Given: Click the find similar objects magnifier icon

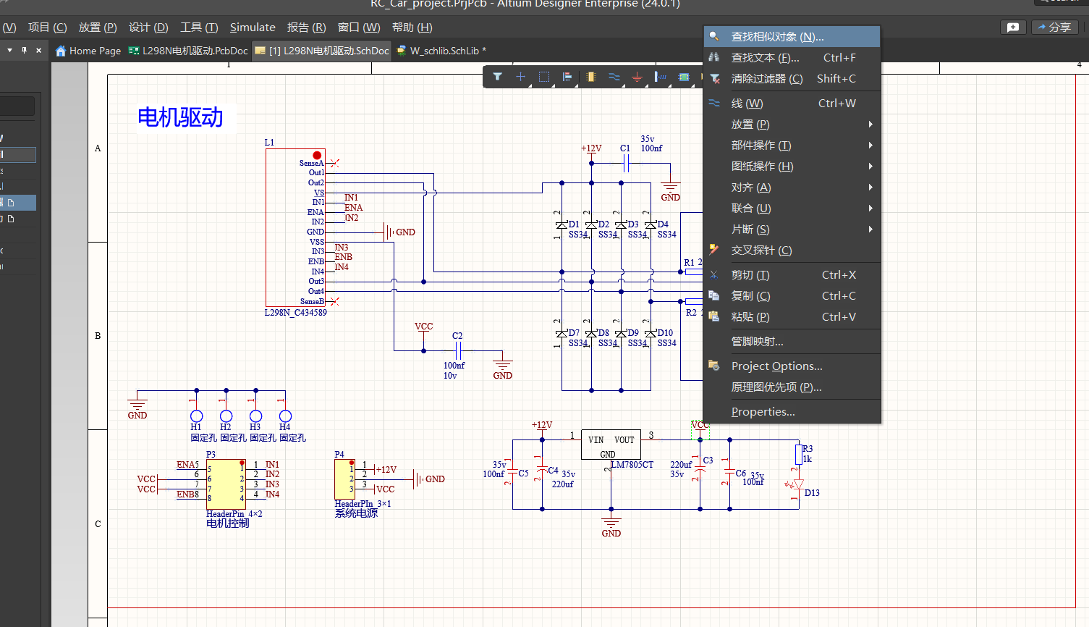Looking at the screenshot, I should coord(714,36).
